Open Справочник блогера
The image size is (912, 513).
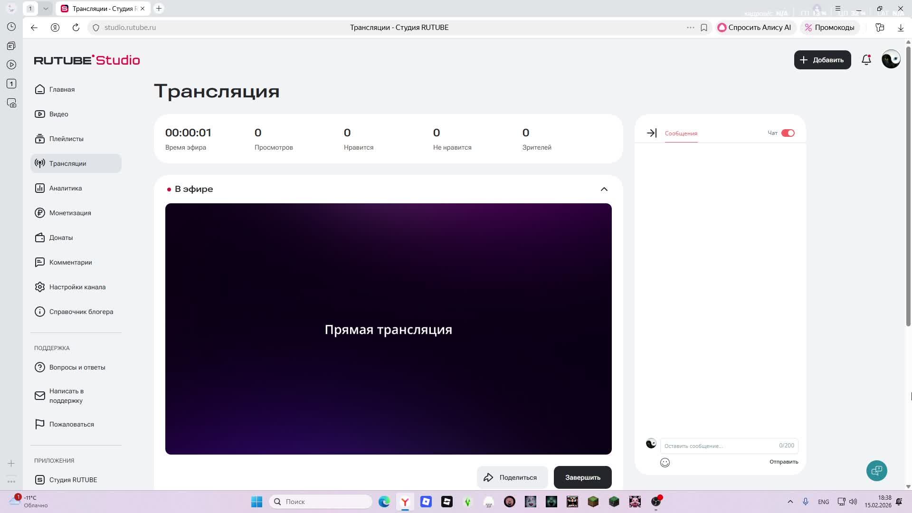(81, 312)
